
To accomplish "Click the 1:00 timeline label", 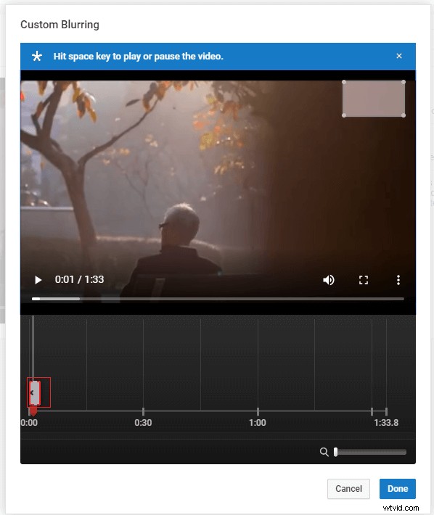I will pyautogui.click(x=258, y=422).
